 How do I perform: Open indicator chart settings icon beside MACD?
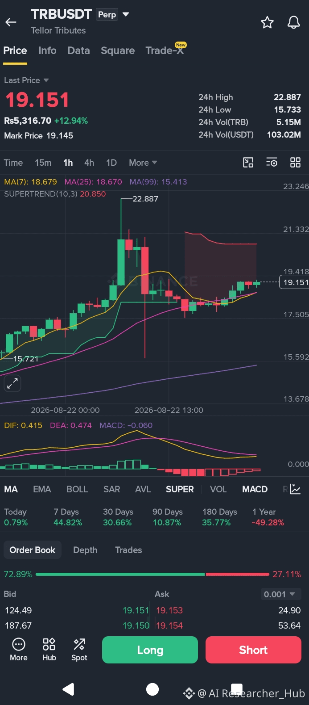click(296, 489)
